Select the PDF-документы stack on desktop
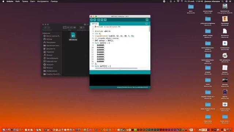The height and width of the screenshot is (132, 234). [x=225, y=58]
